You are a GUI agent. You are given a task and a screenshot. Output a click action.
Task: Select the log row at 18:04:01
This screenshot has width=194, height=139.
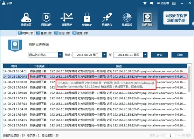click(95, 71)
